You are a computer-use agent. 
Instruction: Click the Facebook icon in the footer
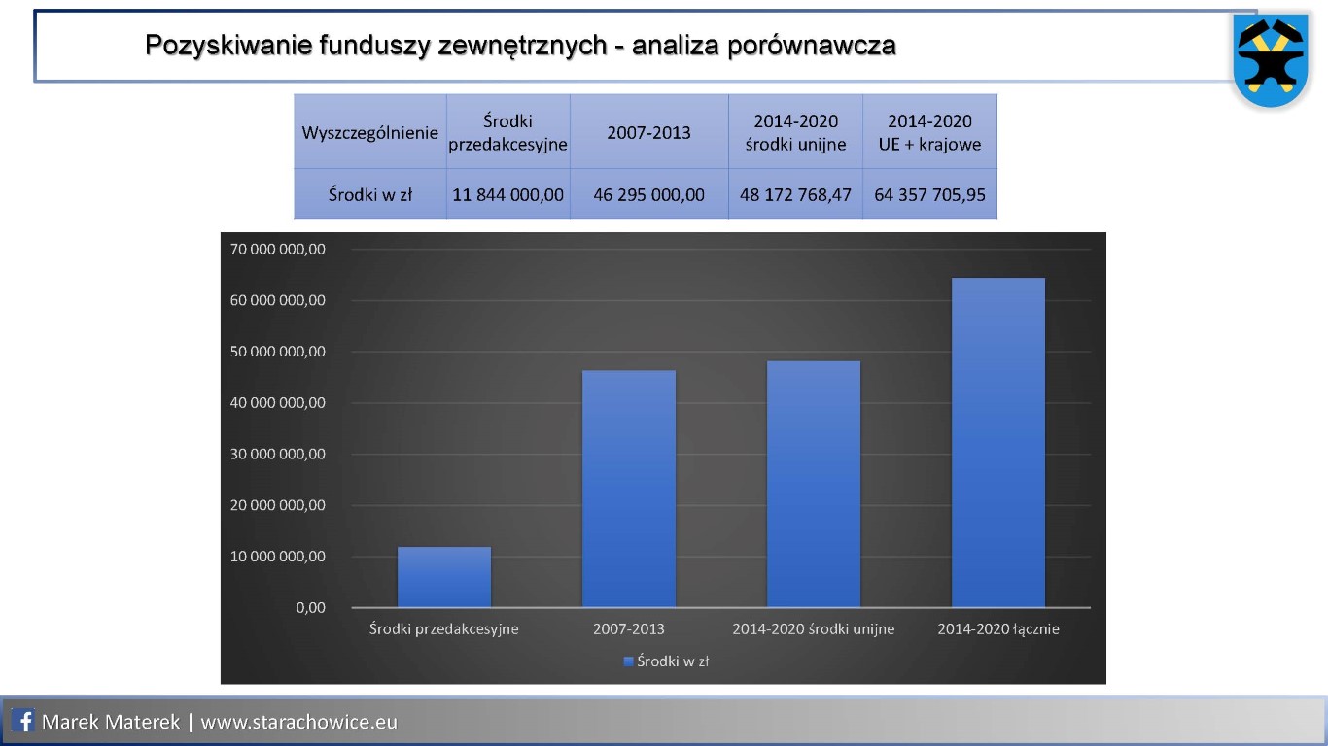[x=24, y=722]
